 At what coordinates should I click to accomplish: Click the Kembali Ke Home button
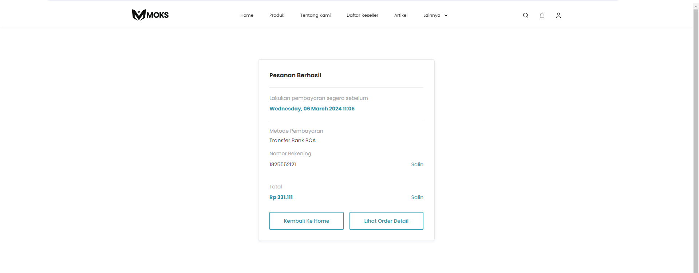coord(307,221)
